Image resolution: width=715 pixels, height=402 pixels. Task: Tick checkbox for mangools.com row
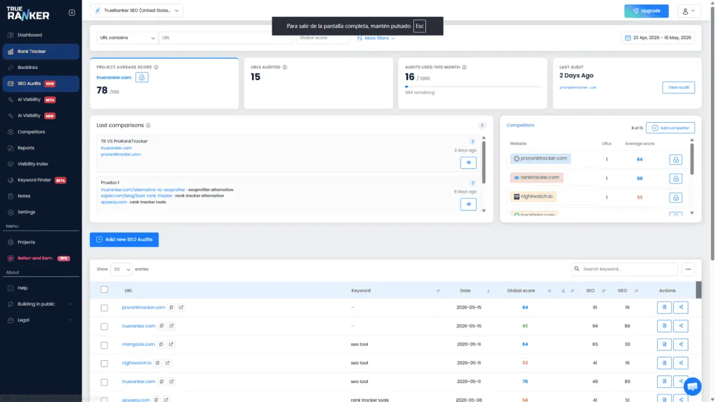pyautogui.click(x=105, y=345)
